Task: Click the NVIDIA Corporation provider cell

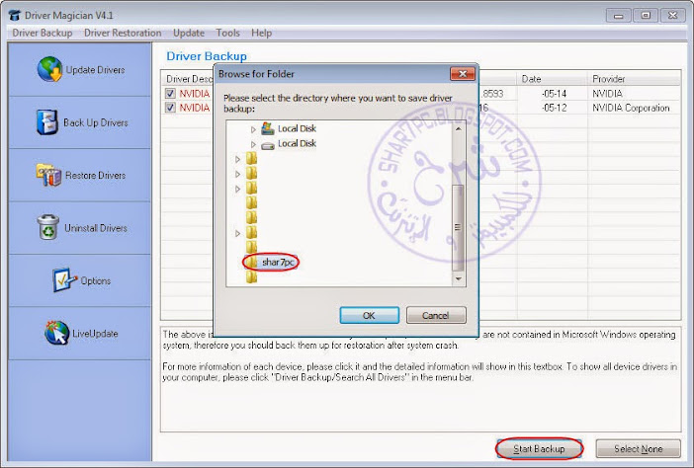Action: (631, 108)
